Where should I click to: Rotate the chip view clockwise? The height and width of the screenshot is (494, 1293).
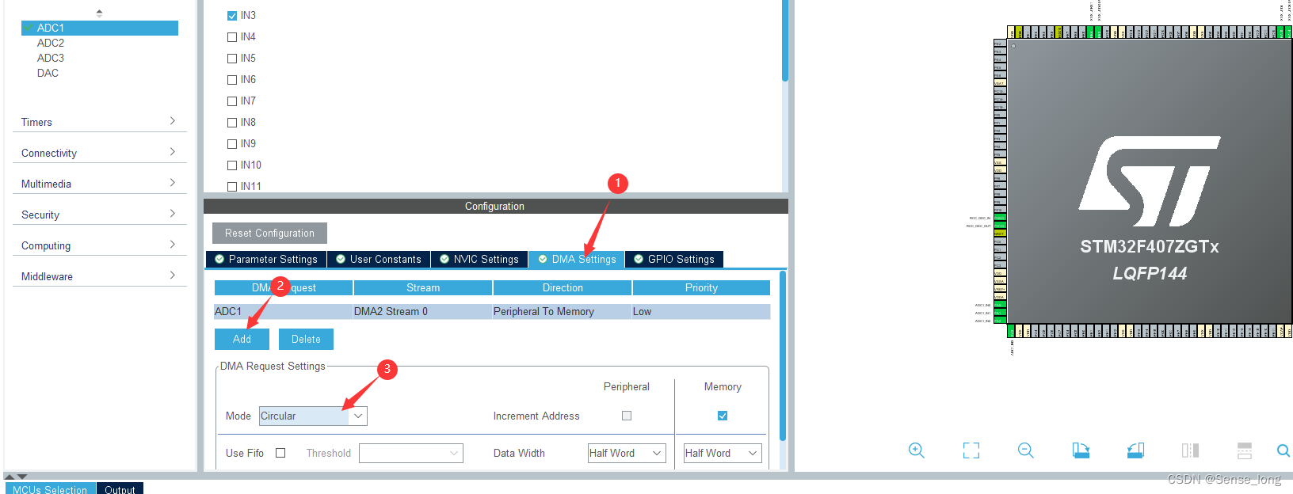1081,450
